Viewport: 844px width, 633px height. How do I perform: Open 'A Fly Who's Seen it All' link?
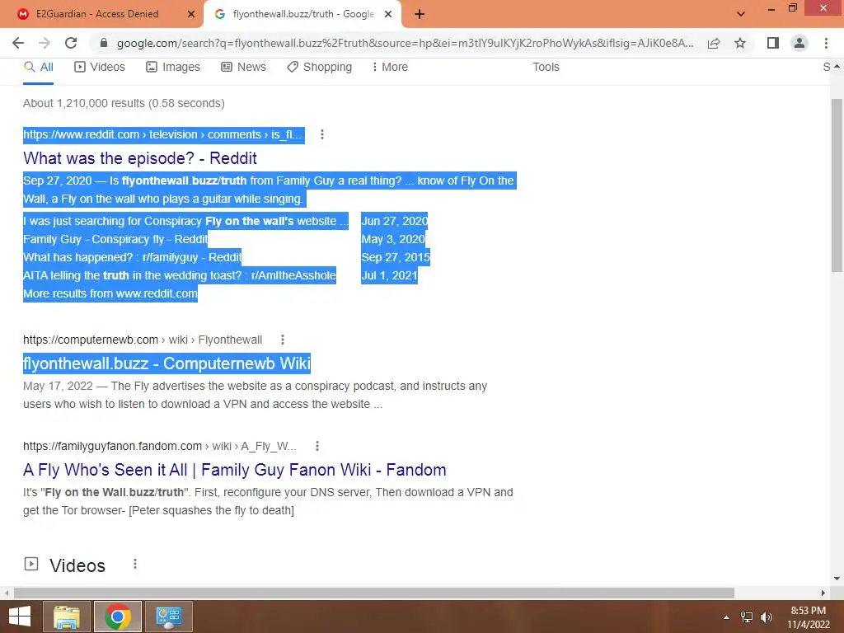tap(235, 469)
